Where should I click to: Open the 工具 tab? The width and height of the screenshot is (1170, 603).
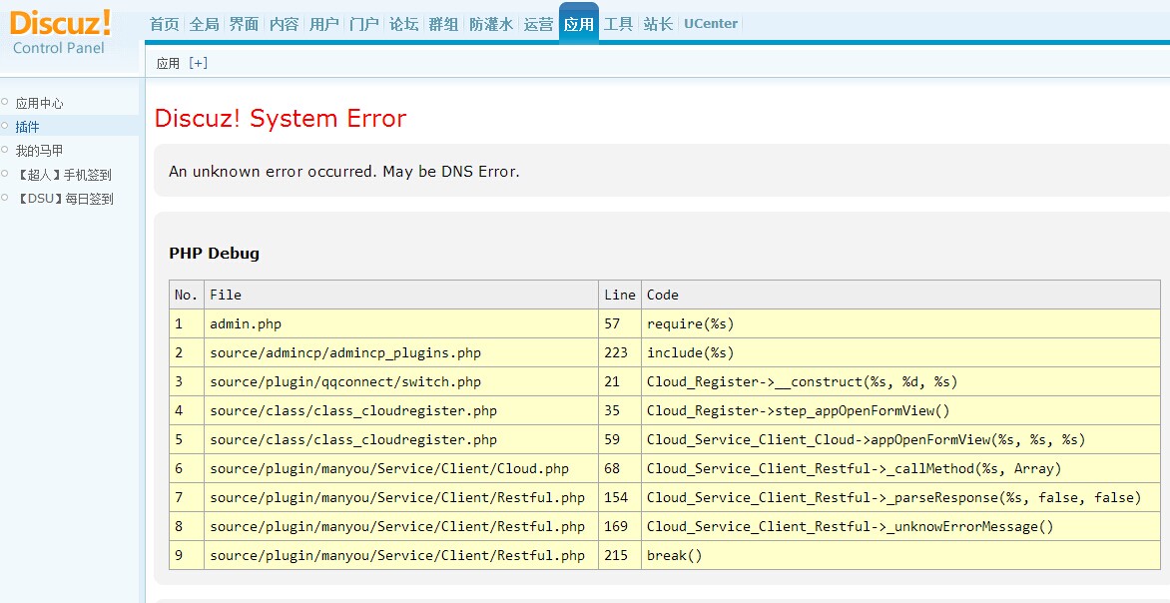pyautogui.click(x=619, y=24)
